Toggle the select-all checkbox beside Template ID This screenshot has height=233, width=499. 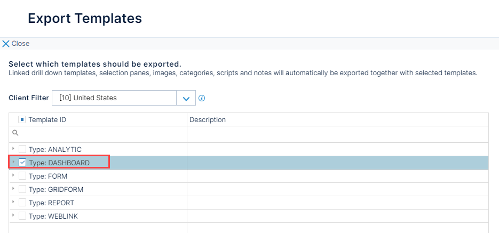[x=22, y=120]
